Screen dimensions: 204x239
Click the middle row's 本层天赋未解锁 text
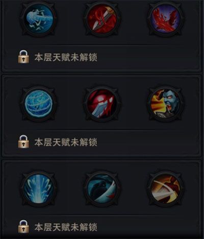pyautogui.click(x=66, y=142)
